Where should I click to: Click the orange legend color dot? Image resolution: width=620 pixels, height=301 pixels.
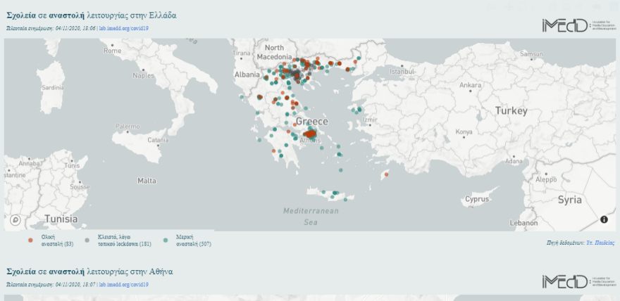(x=30, y=241)
